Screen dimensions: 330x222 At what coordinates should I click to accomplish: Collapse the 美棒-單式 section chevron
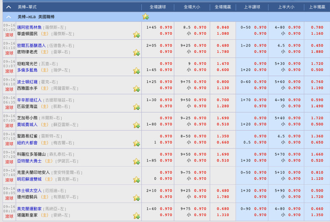click(x=8, y=7)
